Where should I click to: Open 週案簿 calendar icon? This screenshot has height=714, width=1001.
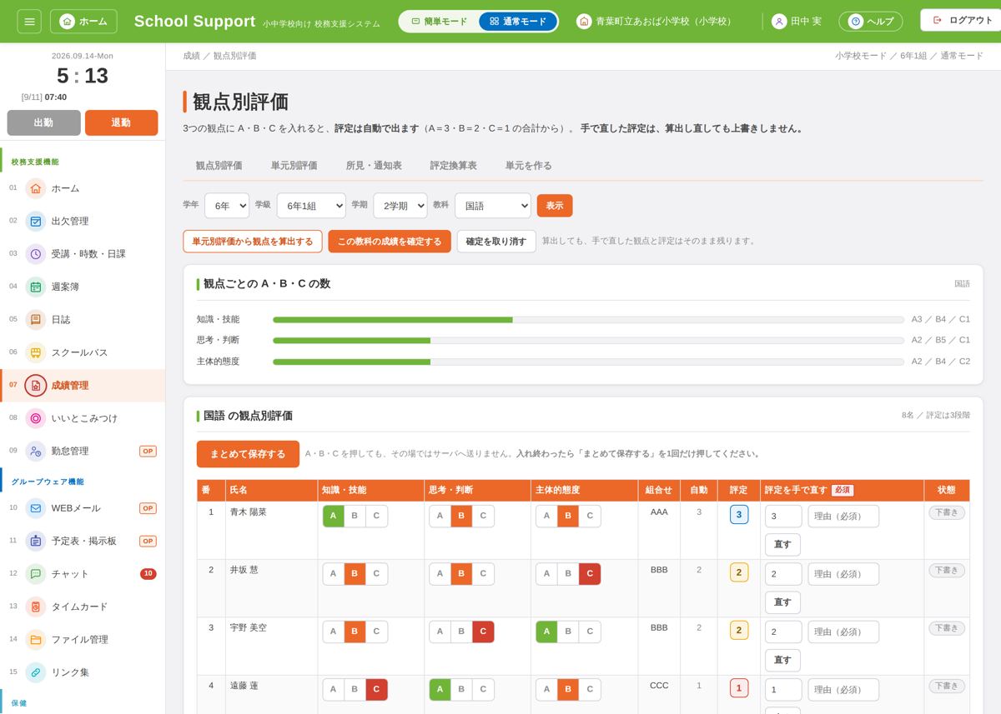[x=35, y=287]
